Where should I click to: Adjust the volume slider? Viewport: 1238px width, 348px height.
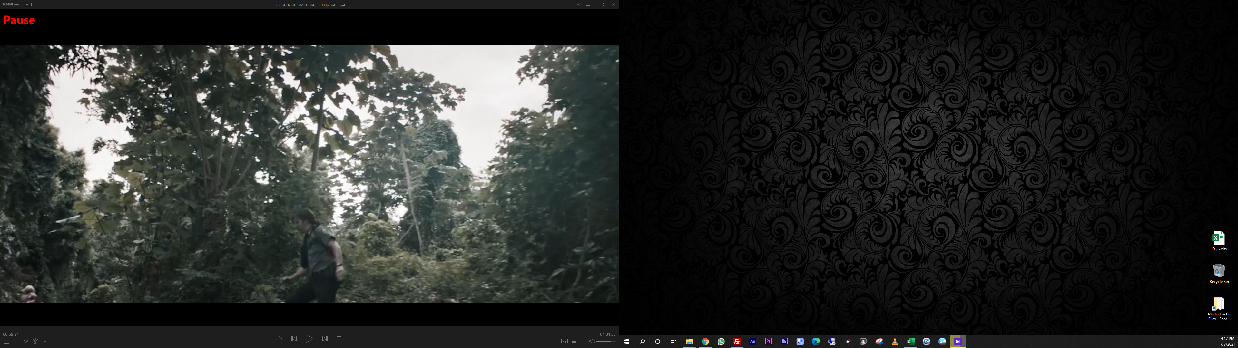coord(606,341)
